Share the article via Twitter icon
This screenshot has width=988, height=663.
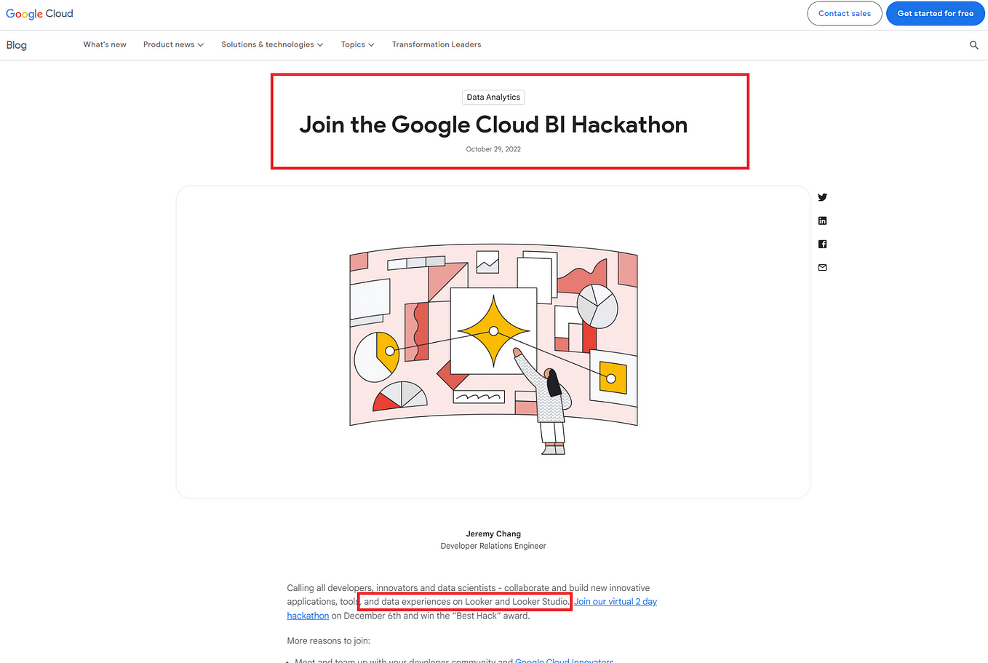tap(822, 197)
